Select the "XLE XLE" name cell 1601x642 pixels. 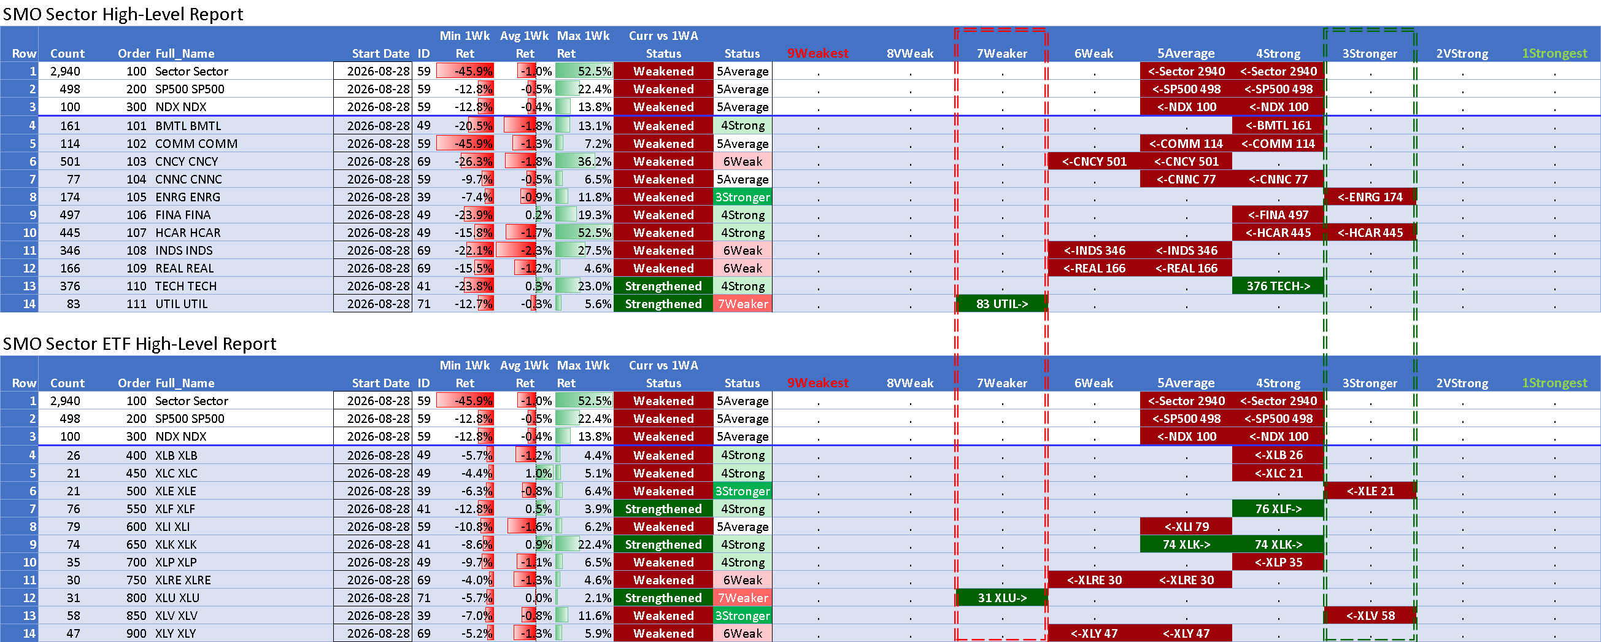[176, 491]
